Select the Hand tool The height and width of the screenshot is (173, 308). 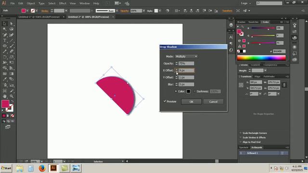5,96
